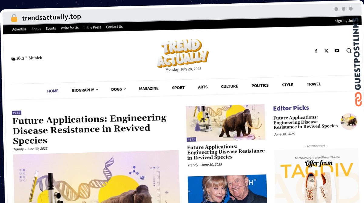The height and width of the screenshot is (203, 364).
Task: Click the PETS category tag above headline
Action: click(x=17, y=113)
